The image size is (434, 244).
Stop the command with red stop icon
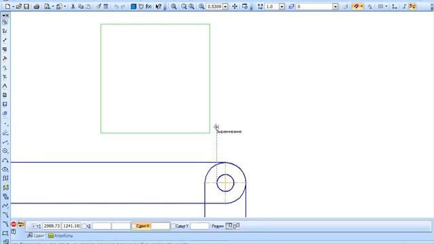(x=14, y=224)
